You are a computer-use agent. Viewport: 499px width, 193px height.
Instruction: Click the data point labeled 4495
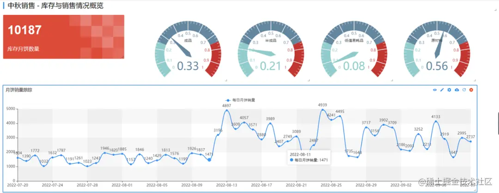(340, 116)
